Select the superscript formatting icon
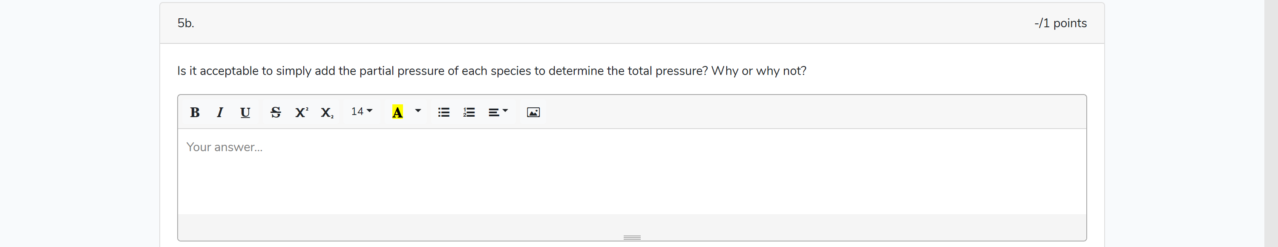1278x247 pixels. pos(301,112)
